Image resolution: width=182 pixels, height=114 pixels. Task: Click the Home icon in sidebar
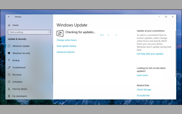[x=9, y=25]
